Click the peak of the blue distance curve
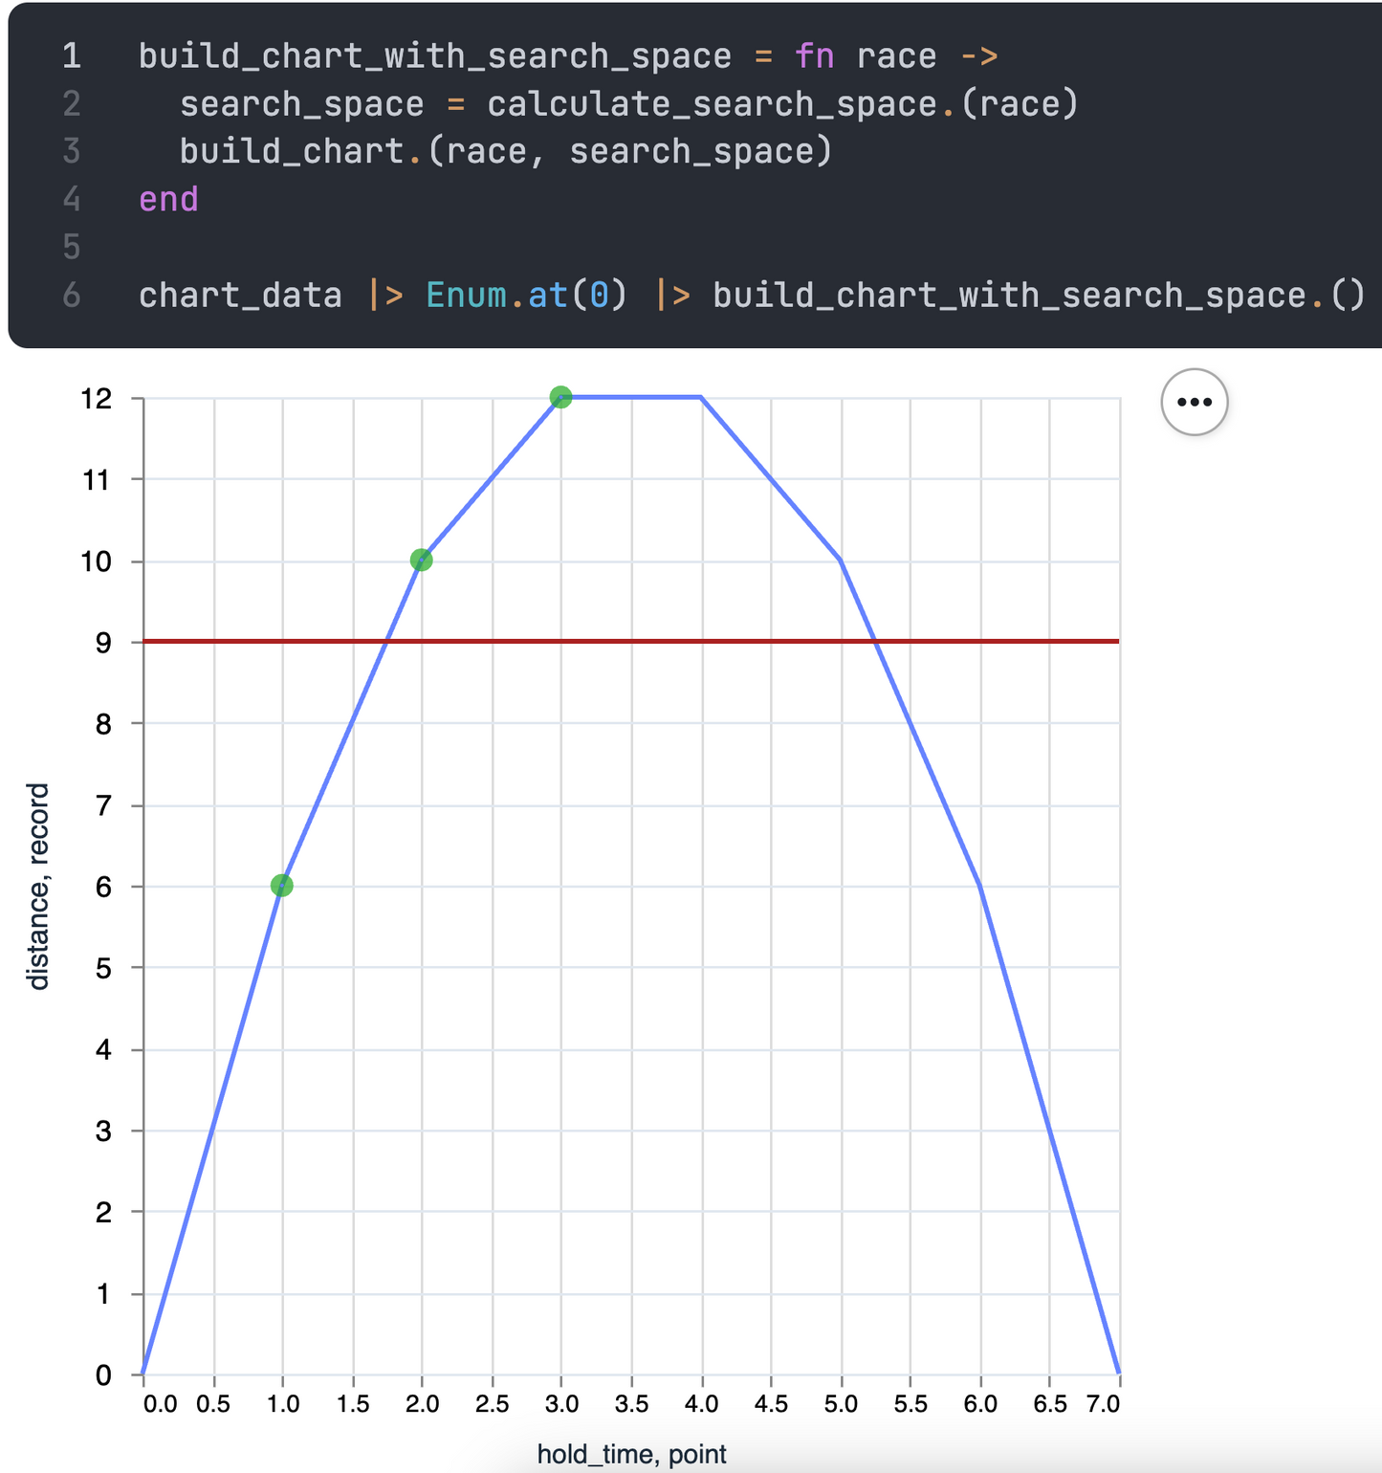The height and width of the screenshot is (1473, 1382). tap(631, 396)
